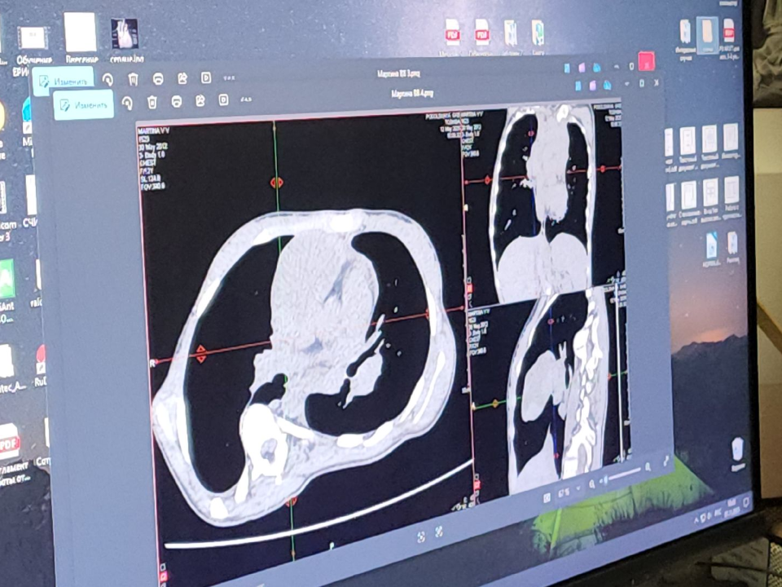
Task: Click the pink icon in back window title bar
Action: click(582, 68)
